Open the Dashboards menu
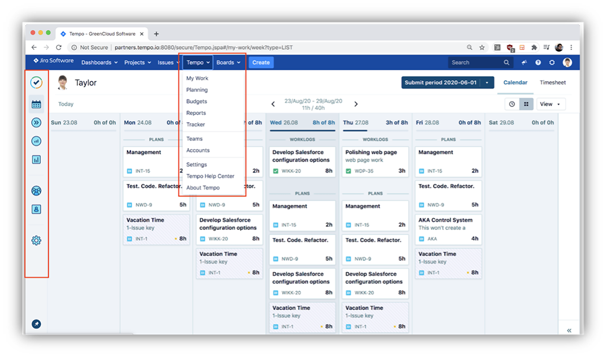 (x=100, y=63)
